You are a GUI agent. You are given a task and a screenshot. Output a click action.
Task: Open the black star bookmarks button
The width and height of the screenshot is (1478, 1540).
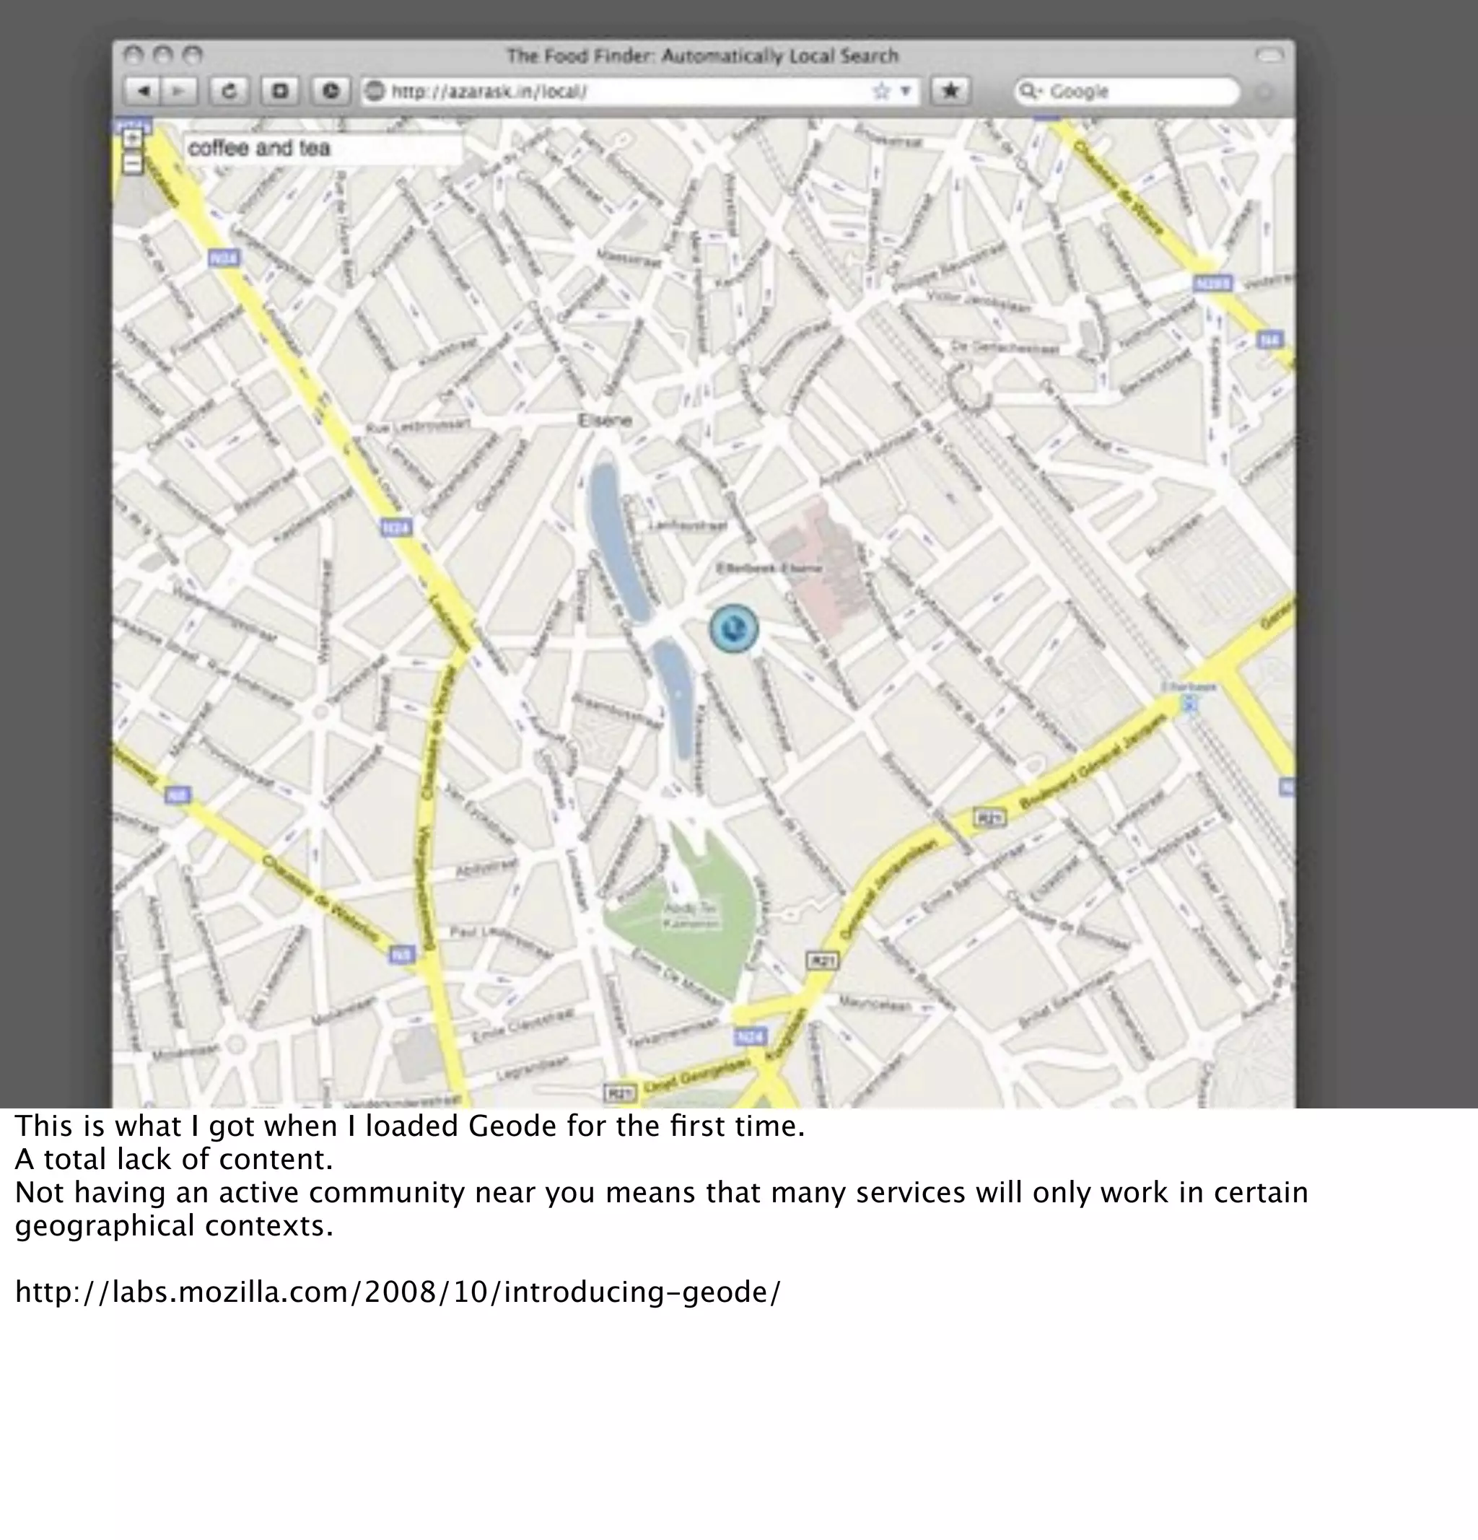pos(950,92)
